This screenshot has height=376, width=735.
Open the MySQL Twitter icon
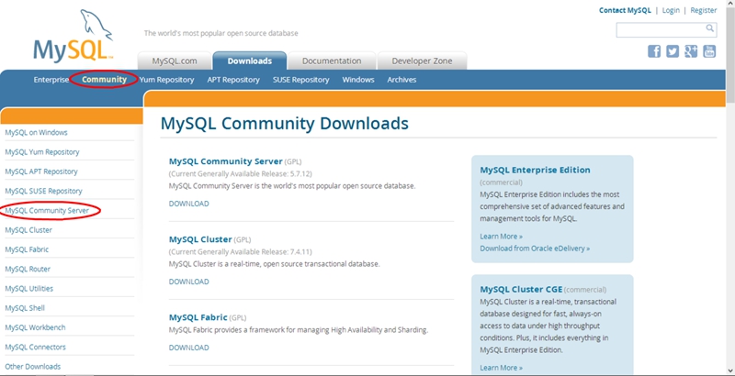point(673,51)
